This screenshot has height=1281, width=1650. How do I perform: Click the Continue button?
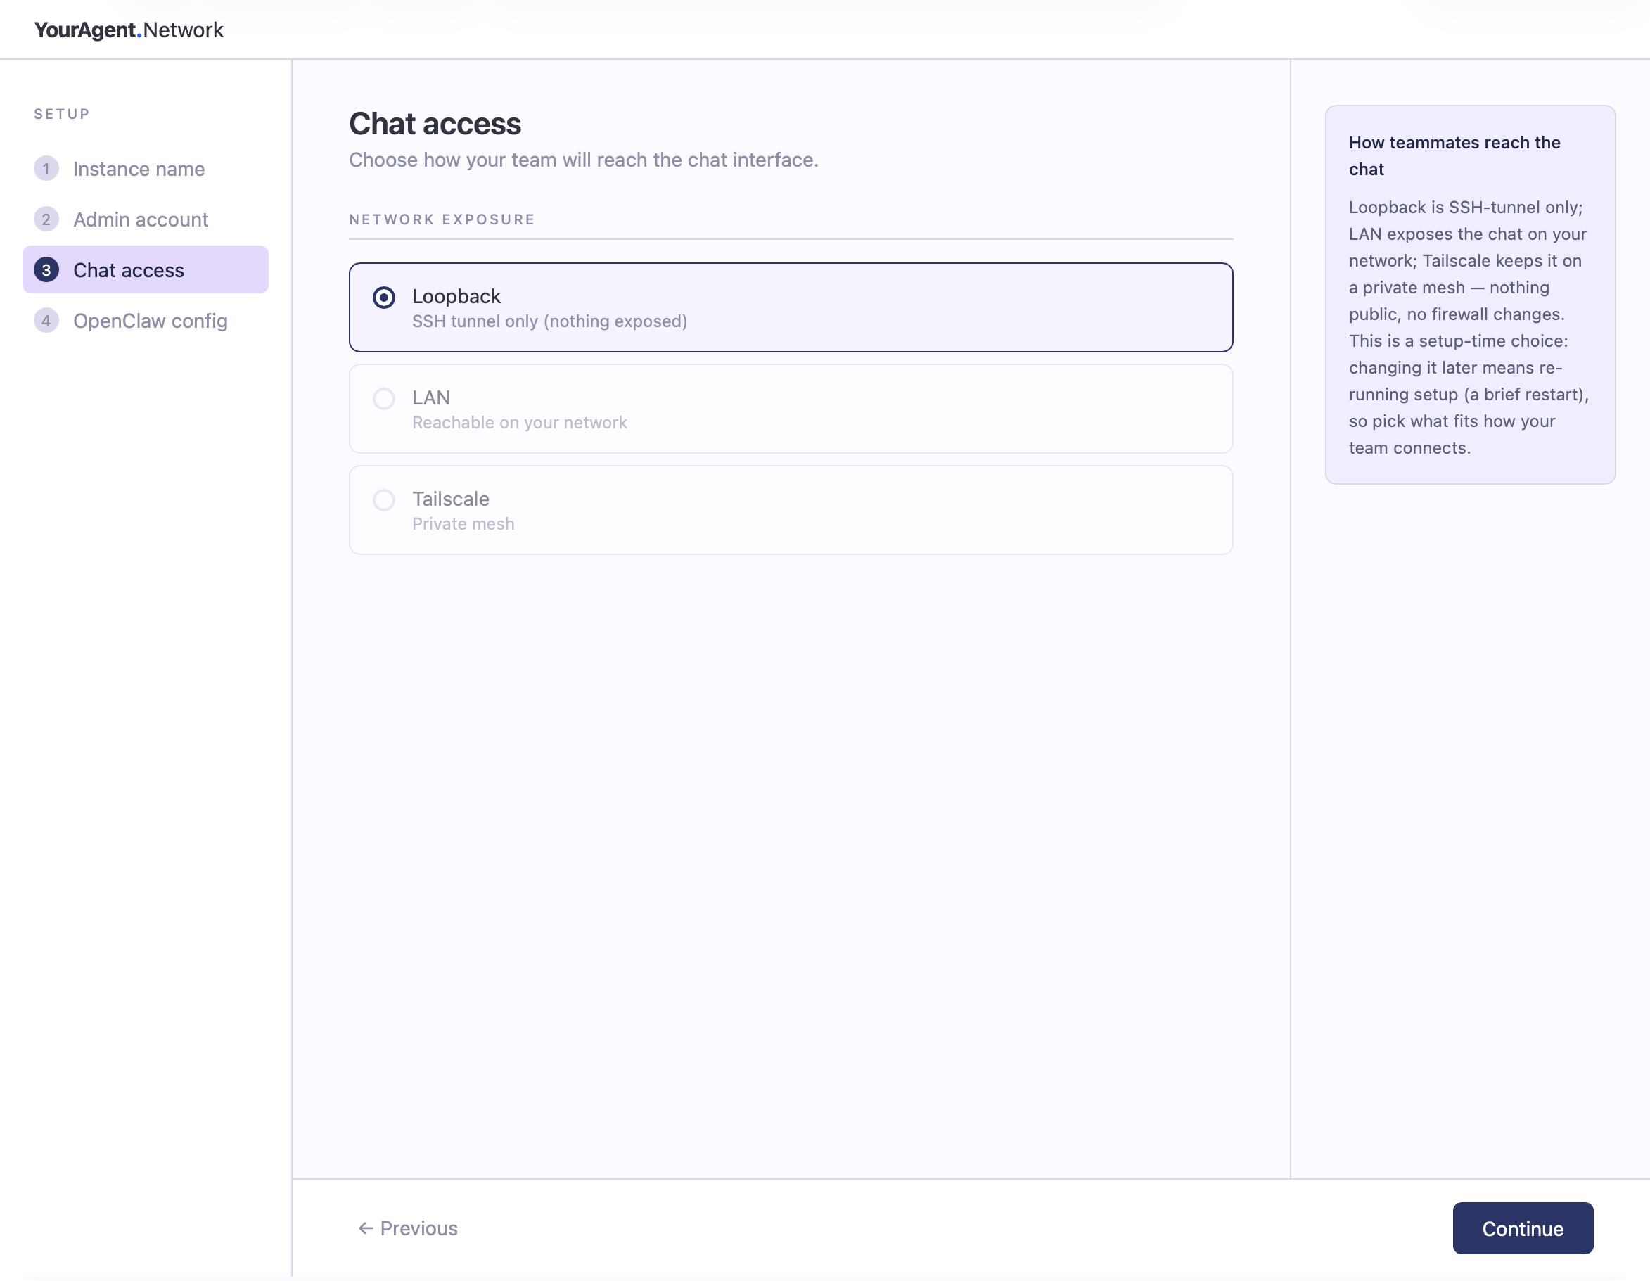(1522, 1228)
